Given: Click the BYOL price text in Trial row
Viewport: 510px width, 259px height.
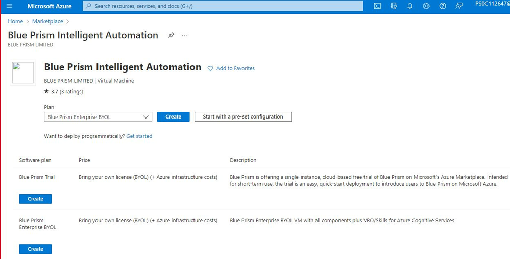Looking at the screenshot, I should point(148,177).
